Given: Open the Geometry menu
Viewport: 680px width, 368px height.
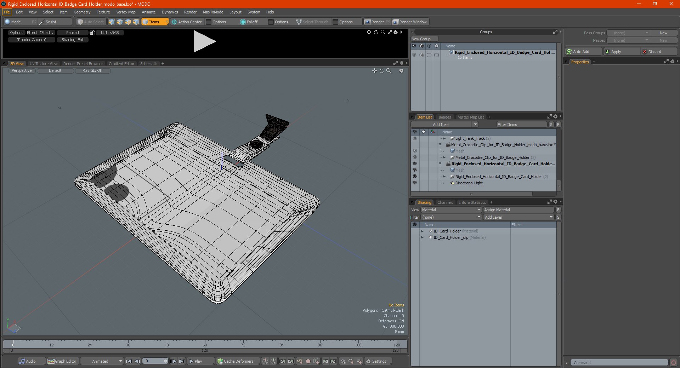Looking at the screenshot, I should click(x=82, y=12).
